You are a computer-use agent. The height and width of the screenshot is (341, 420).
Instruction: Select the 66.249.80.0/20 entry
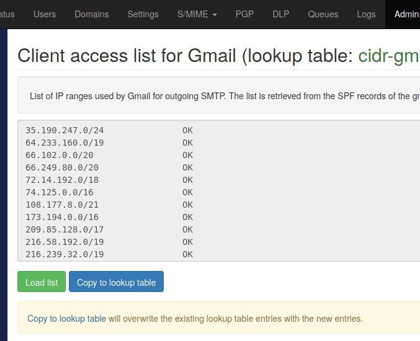click(x=62, y=167)
